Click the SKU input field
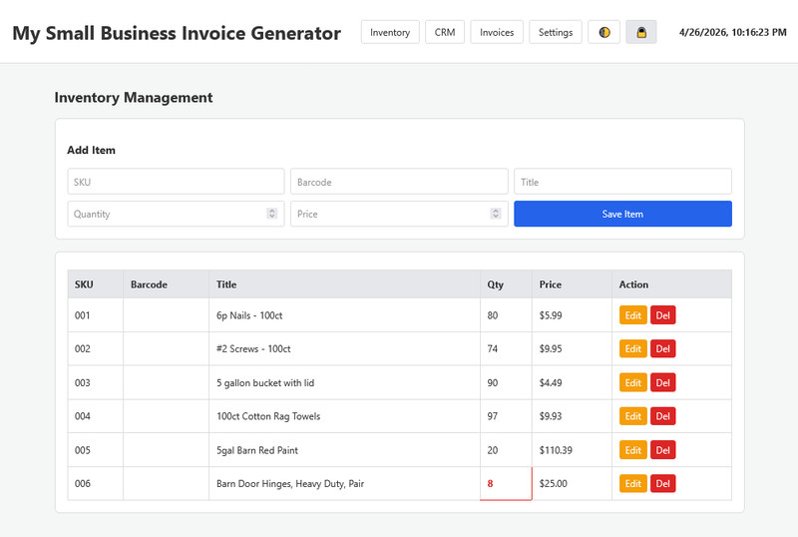Image resolution: width=798 pixels, height=537 pixels. coord(176,182)
